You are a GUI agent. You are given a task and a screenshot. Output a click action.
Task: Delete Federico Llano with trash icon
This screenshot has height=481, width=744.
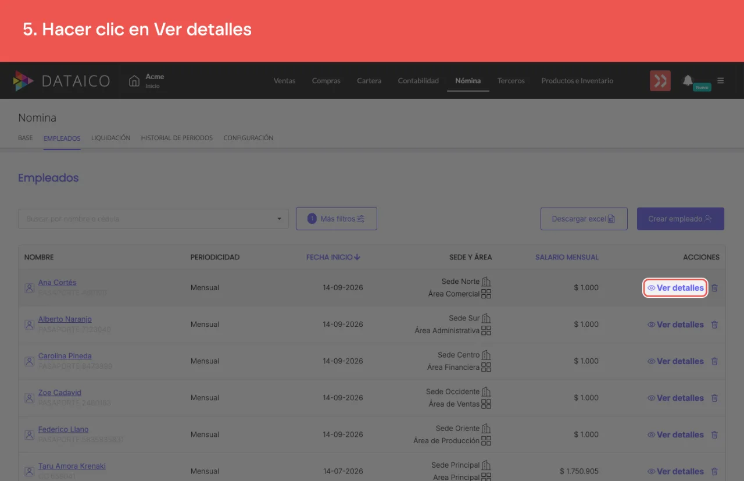tap(715, 434)
